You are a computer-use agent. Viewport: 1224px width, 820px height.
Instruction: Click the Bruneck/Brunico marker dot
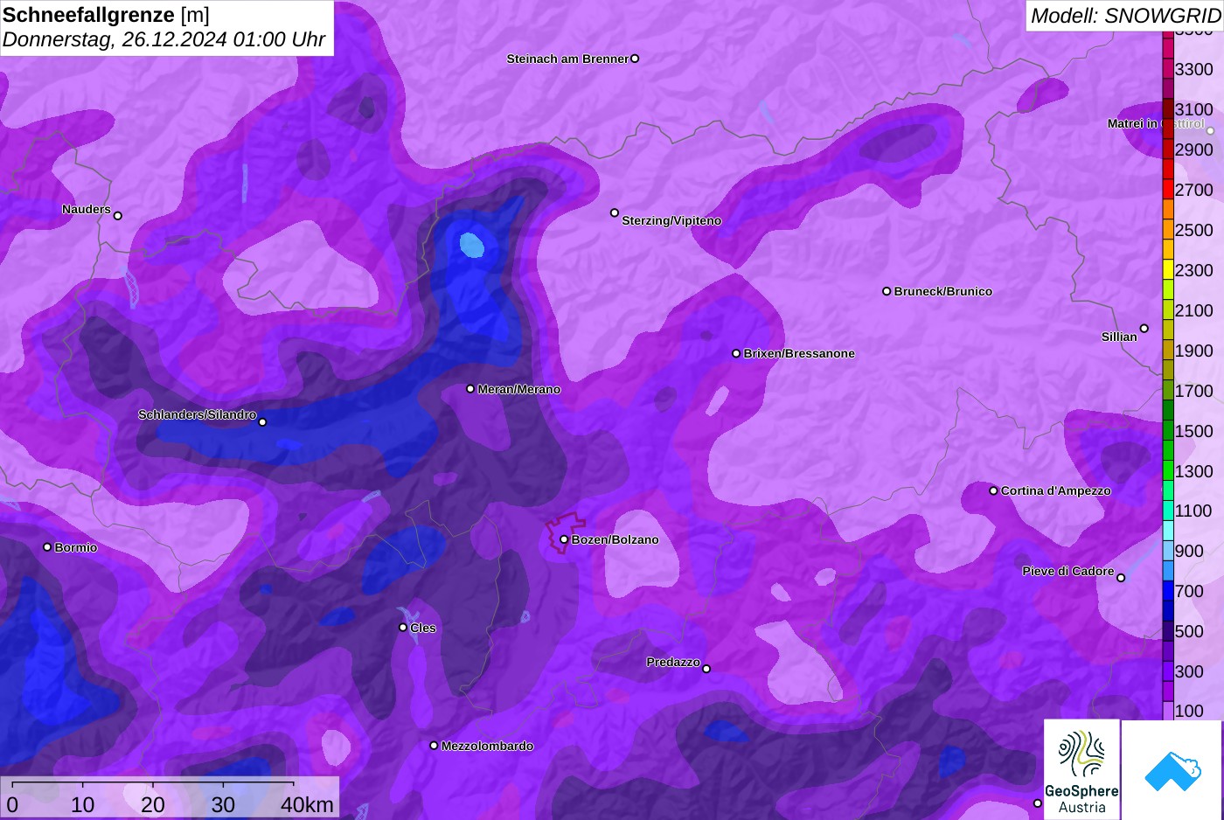pyautogui.click(x=887, y=291)
